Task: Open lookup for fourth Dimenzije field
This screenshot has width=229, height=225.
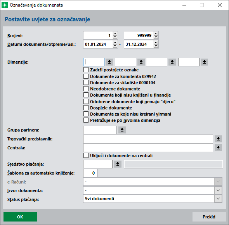Action: [x=204, y=62]
